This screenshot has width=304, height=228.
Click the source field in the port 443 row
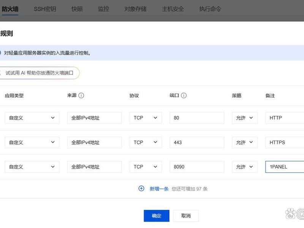tap(94, 142)
